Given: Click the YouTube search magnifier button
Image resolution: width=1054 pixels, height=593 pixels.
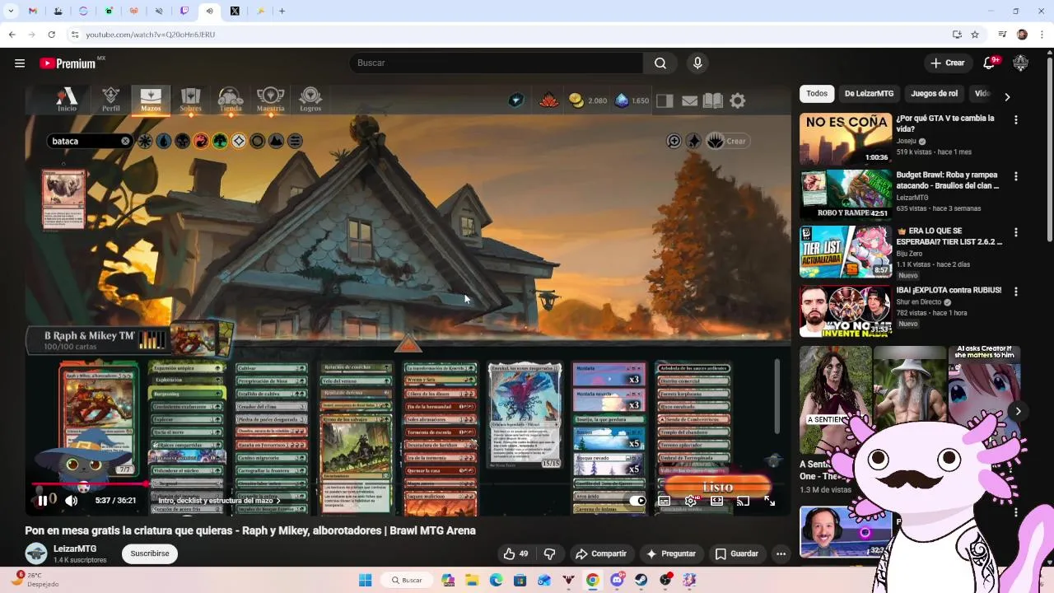Looking at the screenshot, I should tap(660, 63).
